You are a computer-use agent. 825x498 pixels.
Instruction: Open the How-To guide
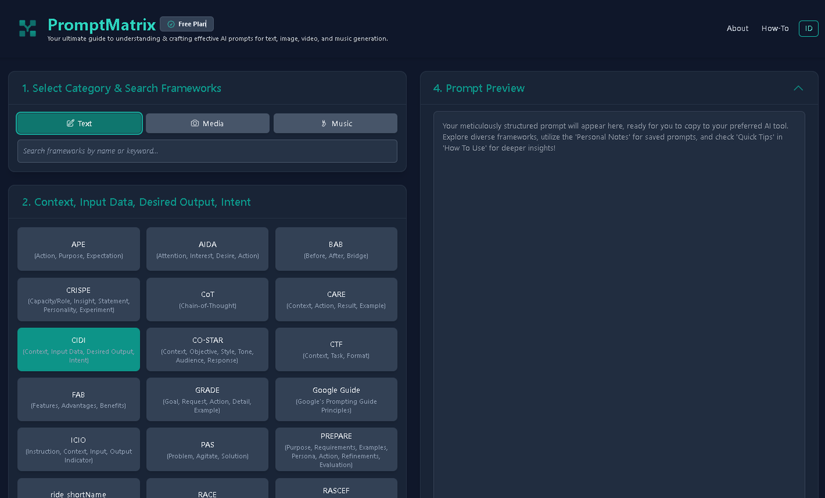tap(775, 28)
